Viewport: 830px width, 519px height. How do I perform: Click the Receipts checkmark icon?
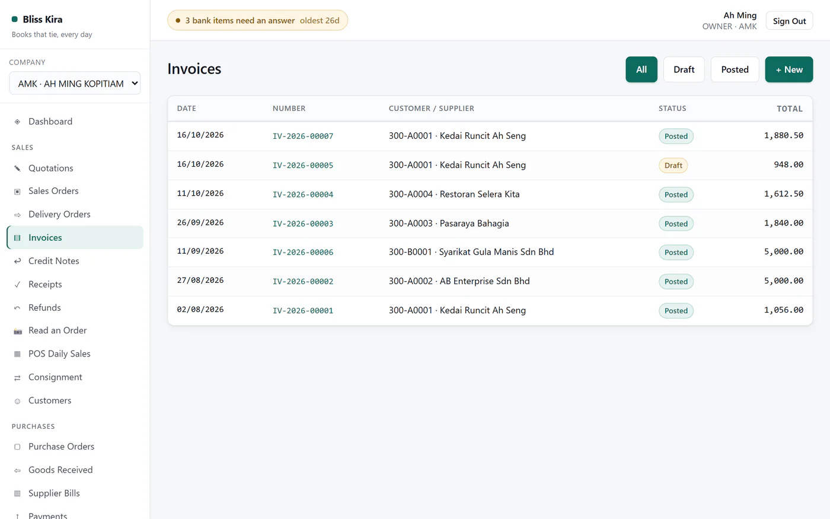(17, 285)
